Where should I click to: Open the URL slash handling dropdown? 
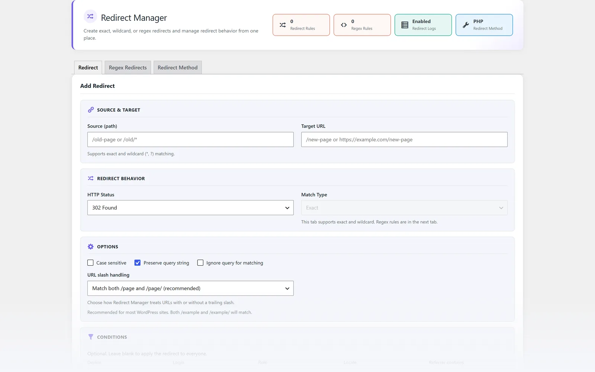click(x=190, y=288)
